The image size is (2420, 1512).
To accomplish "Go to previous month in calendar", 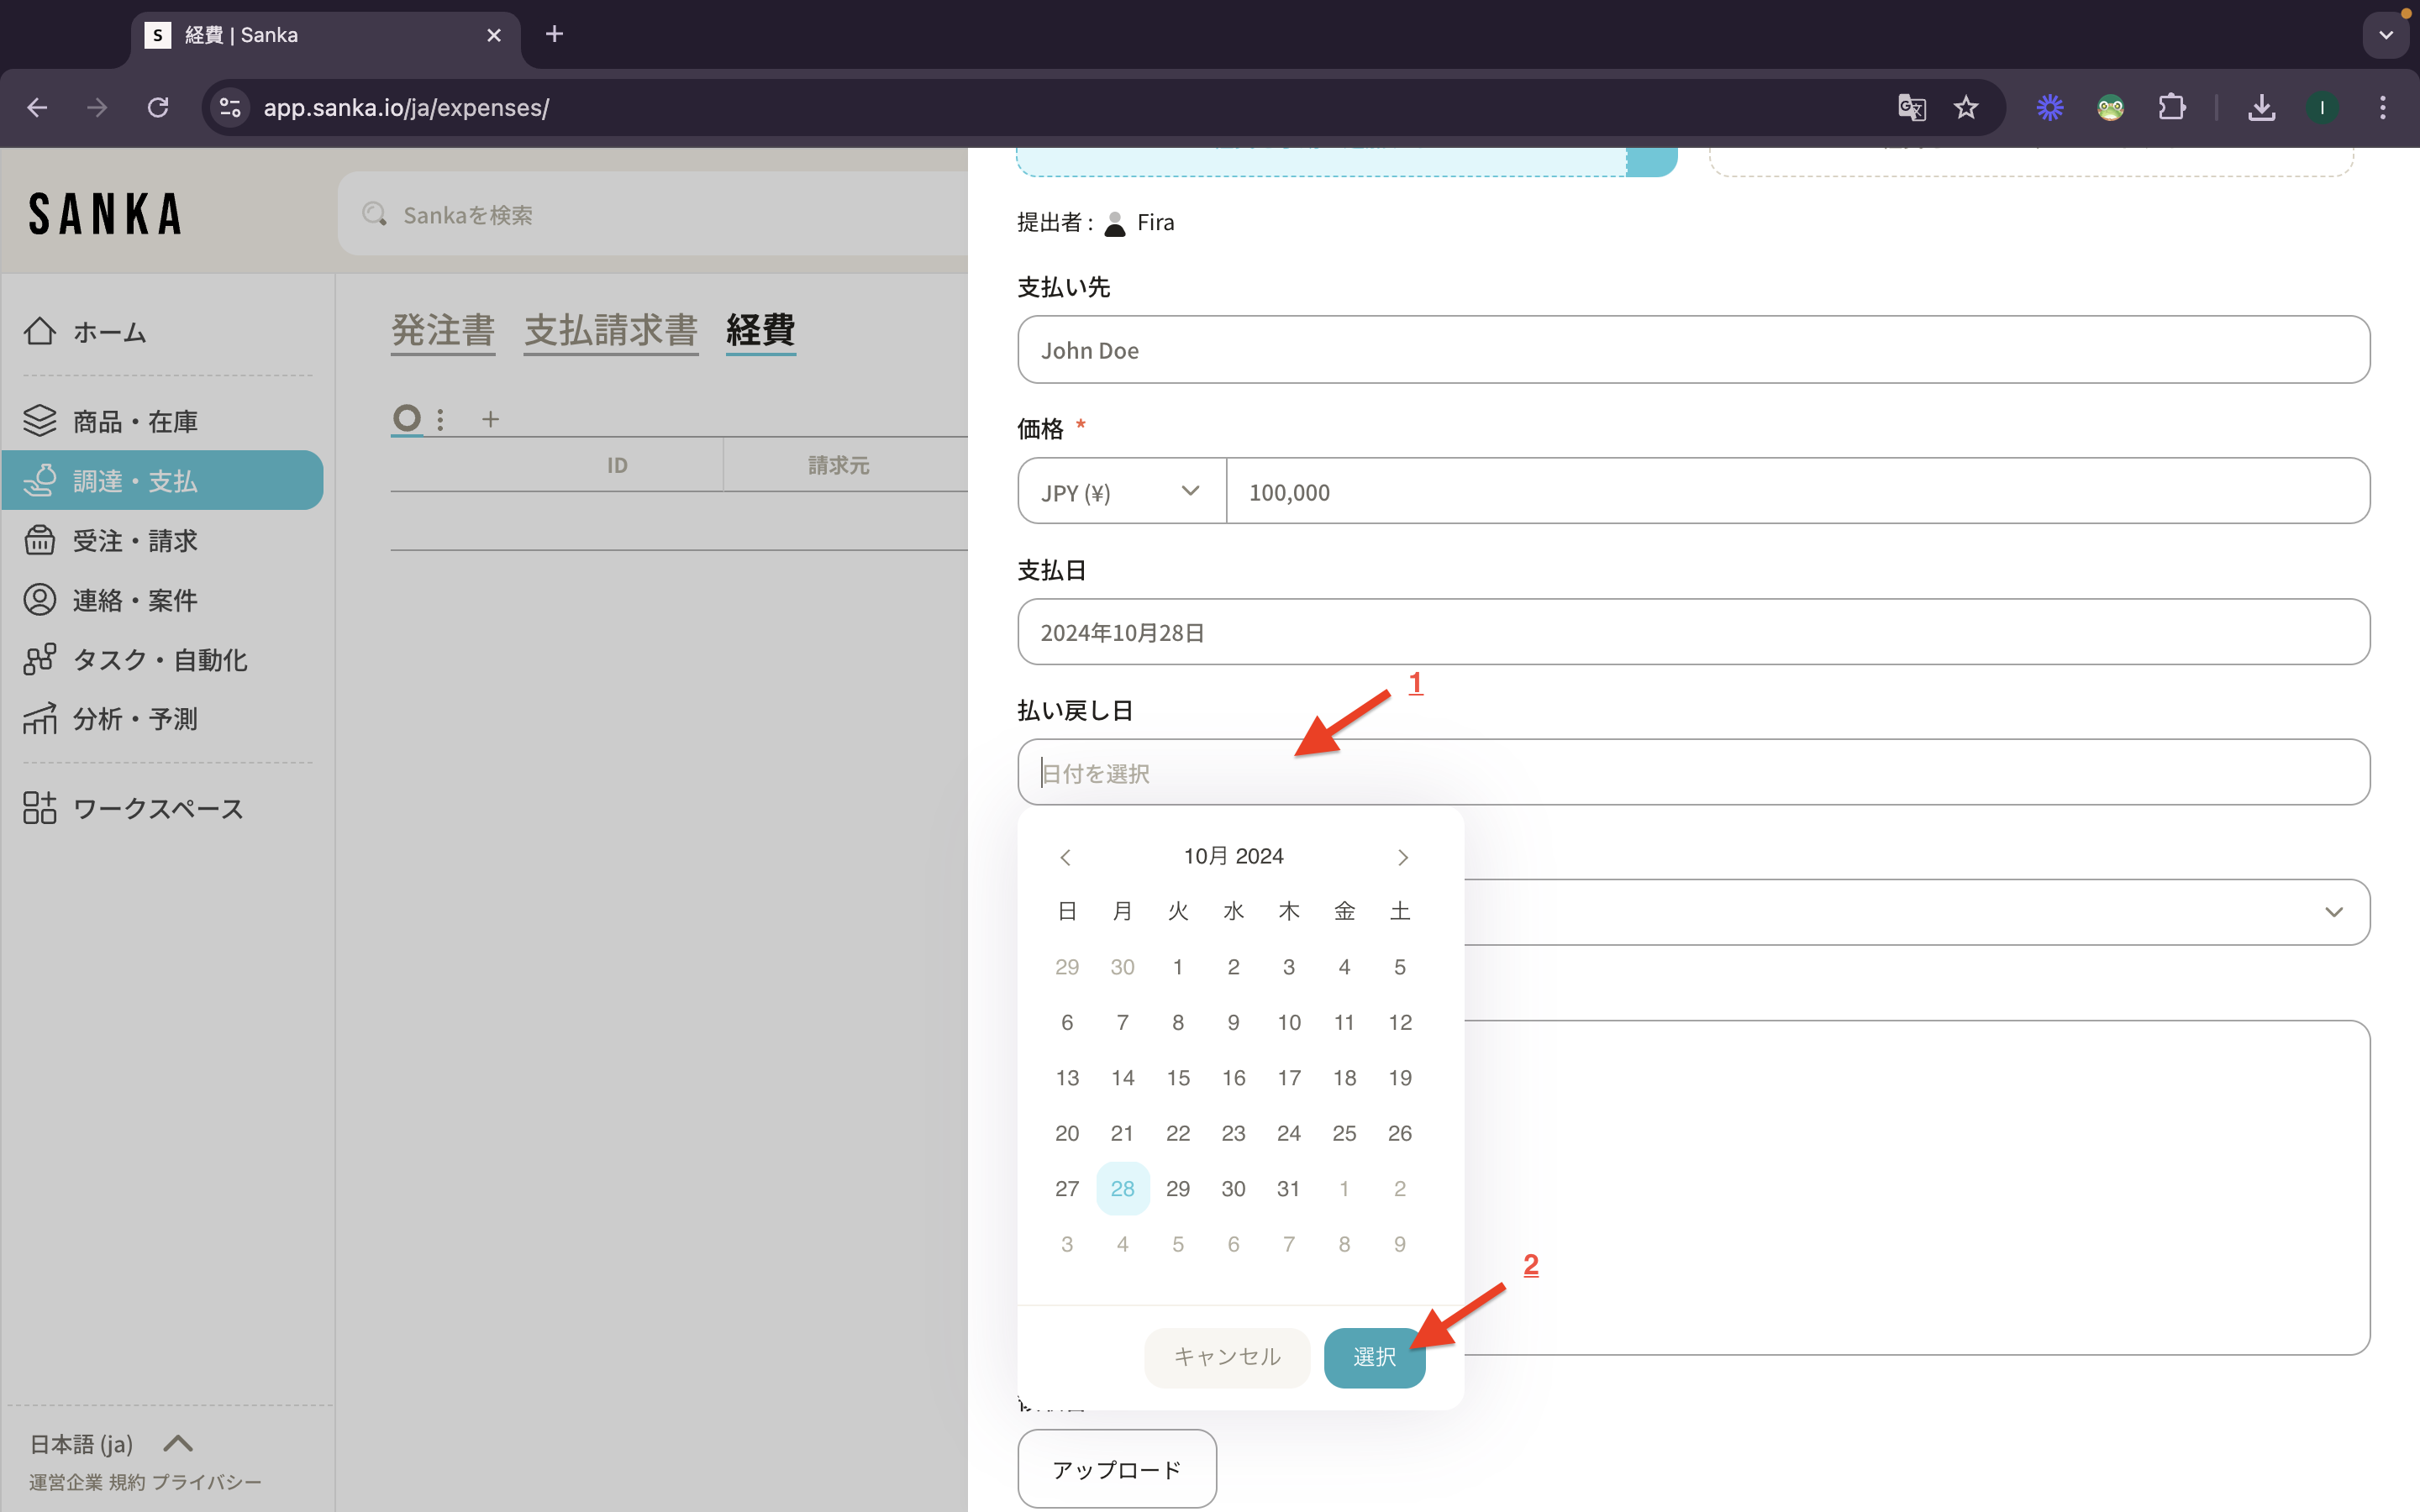I will [x=1066, y=857].
